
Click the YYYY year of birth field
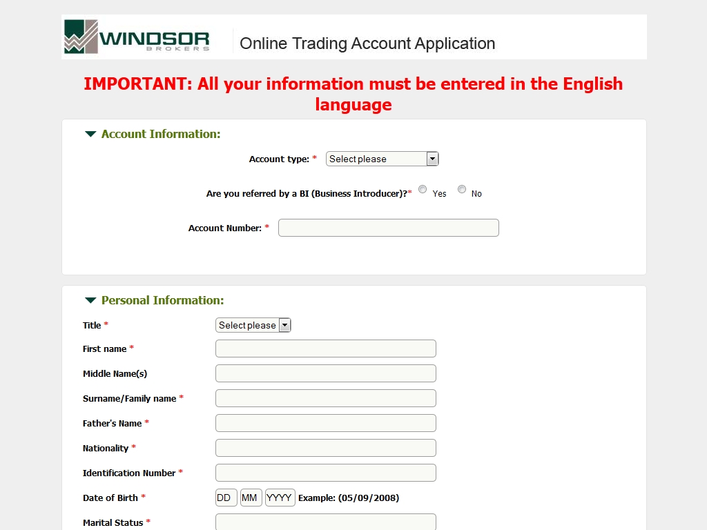280,498
